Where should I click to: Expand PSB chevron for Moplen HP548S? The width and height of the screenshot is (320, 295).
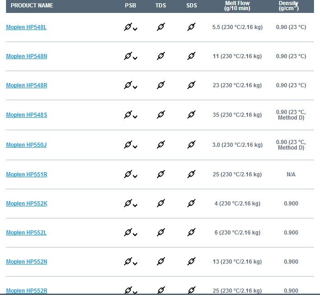tap(135, 117)
